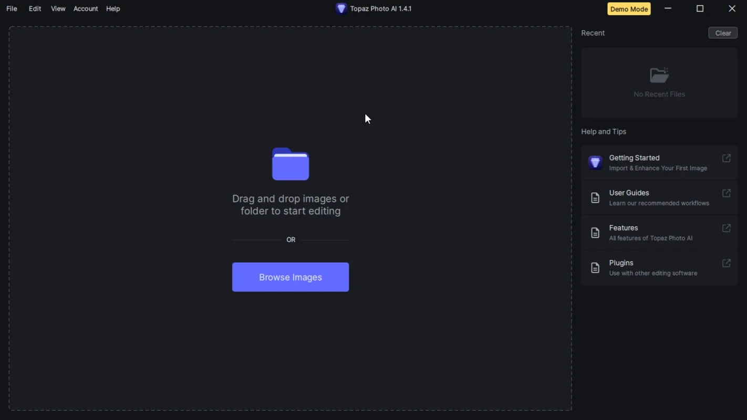
Task: Click the Plugins document icon
Action: click(x=595, y=268)
